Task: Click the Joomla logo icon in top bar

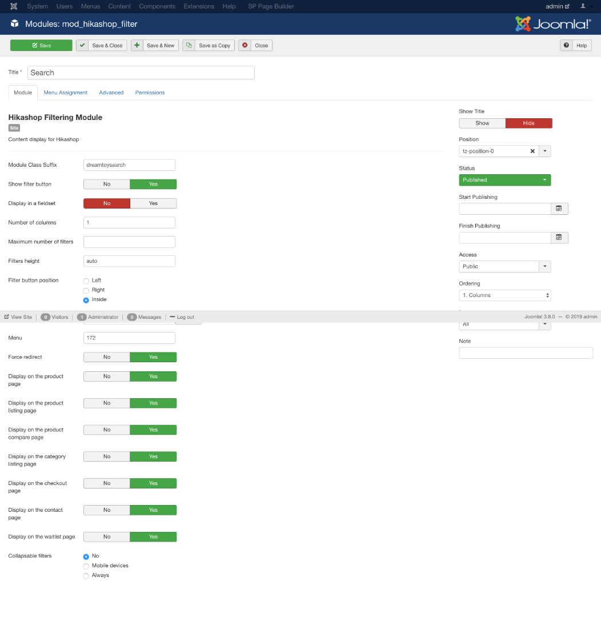Action: pos(13,6)
